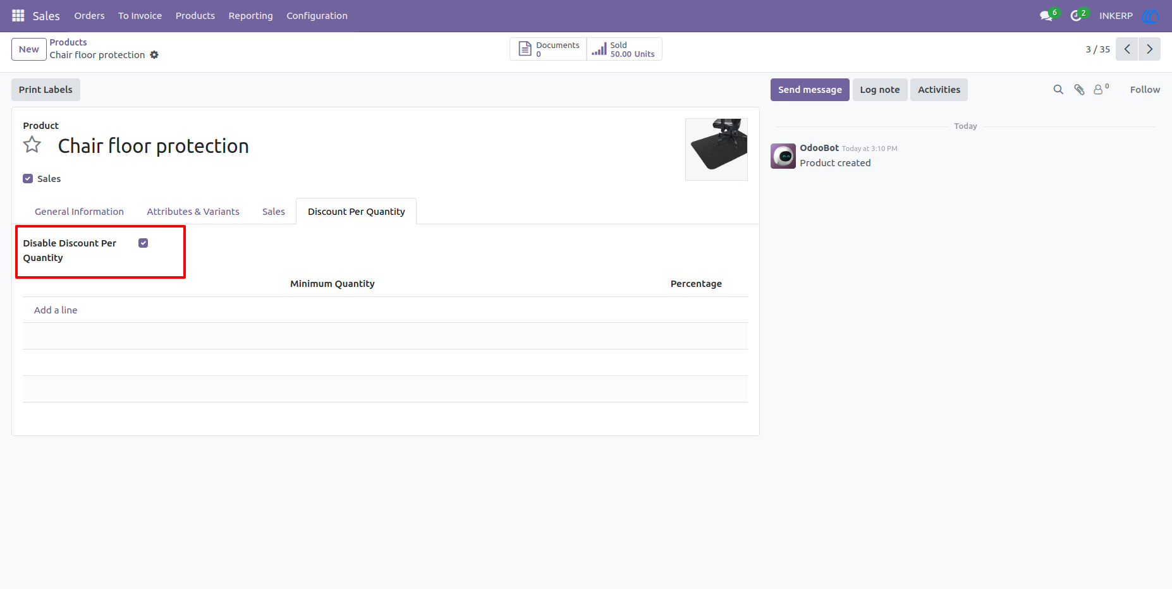Click the Print Labels button
This screenshot has height=589, width=1172.
[x=46, y=90]
